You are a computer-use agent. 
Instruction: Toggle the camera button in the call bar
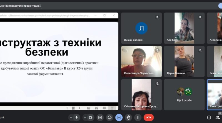pyautogui.click(x=91, y=117)
